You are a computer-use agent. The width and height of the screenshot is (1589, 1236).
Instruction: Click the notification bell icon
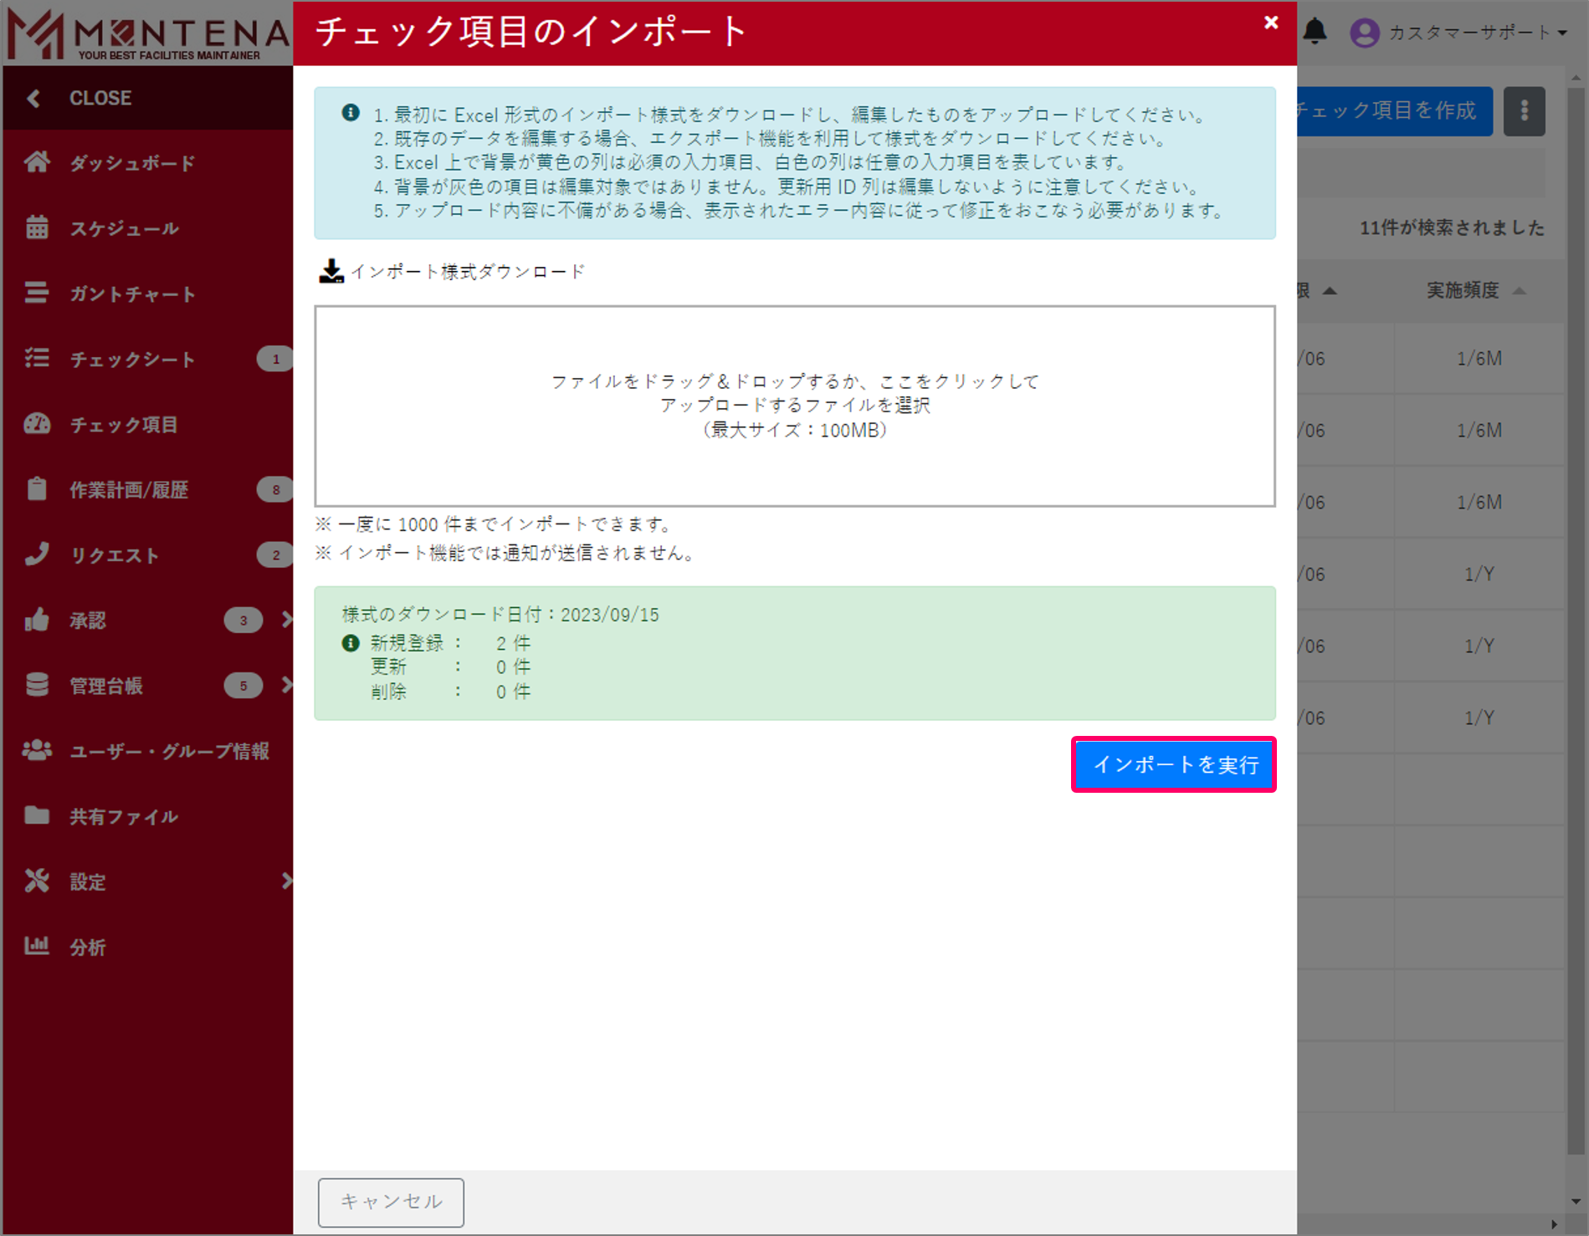pos(1315,29)
